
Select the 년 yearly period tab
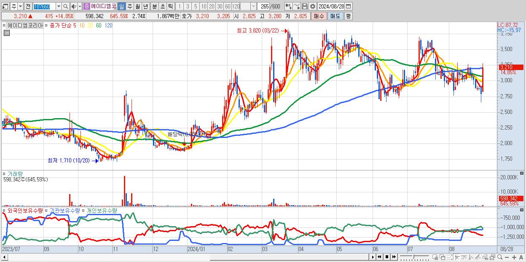[145, 6]
